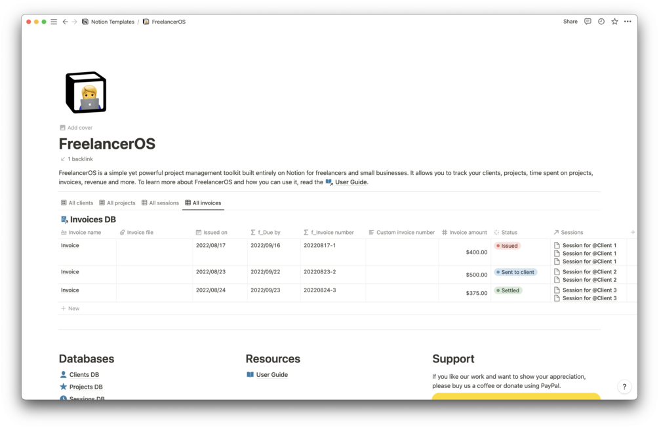Click the $375.00 amount cell
The width and height of the screenshot is (659, 428).
click(464, 293)
